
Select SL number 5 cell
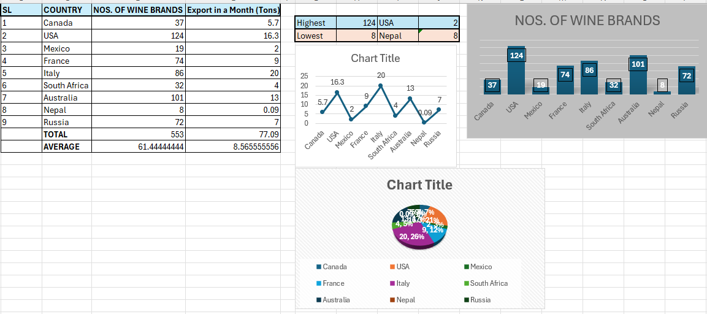click(21, 73)
